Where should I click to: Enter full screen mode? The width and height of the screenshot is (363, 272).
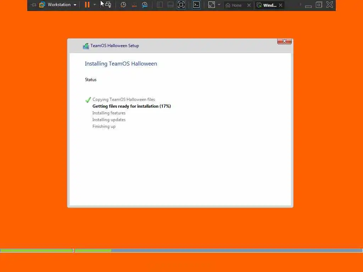[x=181, y=5]
